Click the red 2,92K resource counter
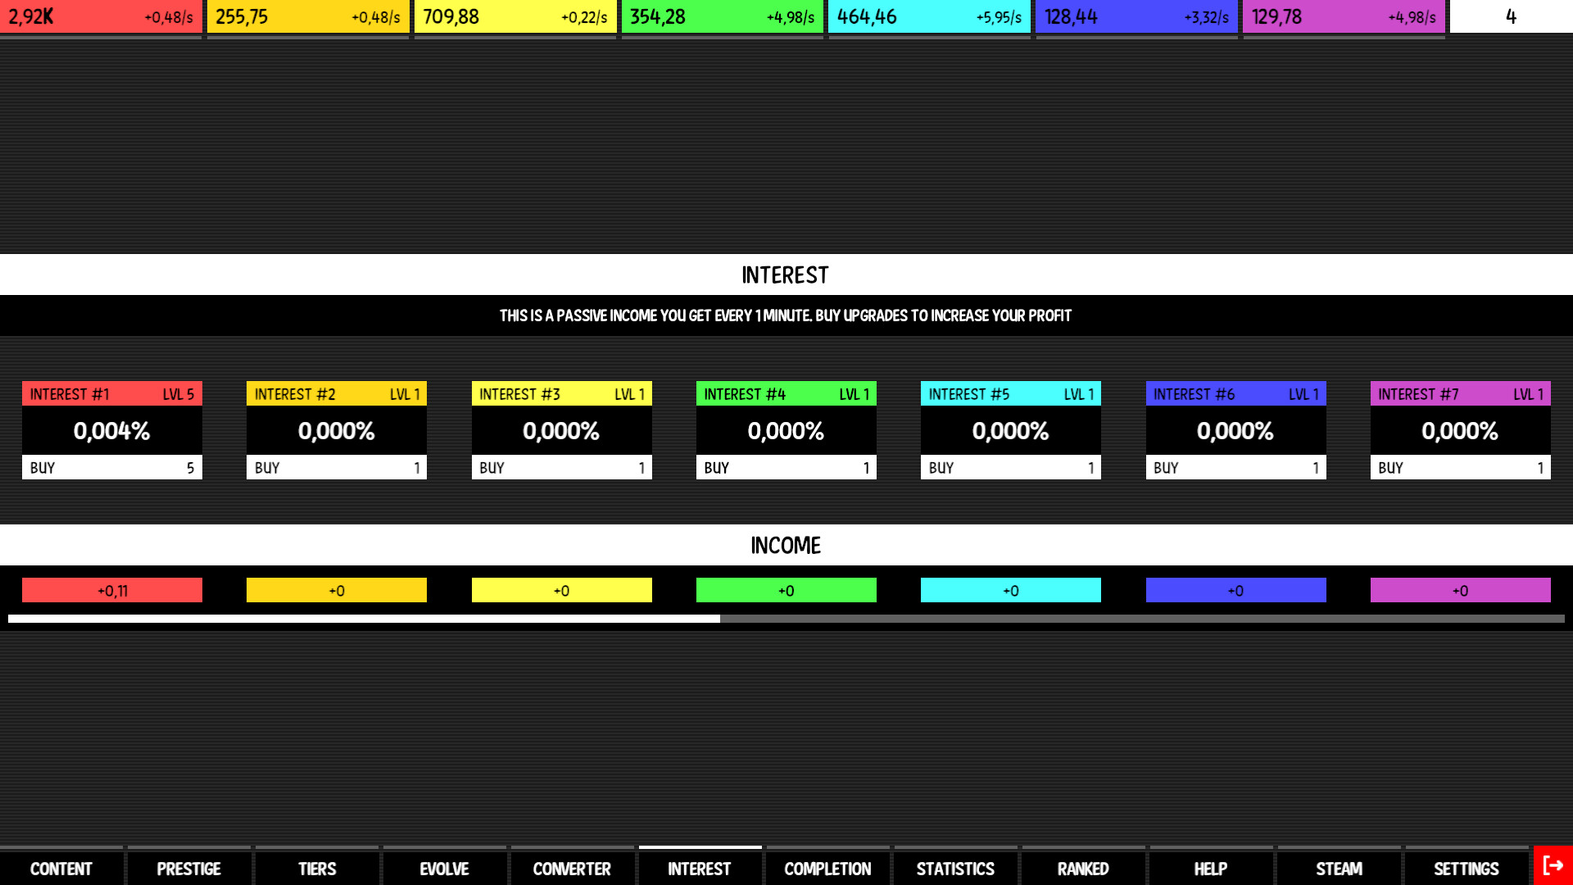 click(101, 16)
